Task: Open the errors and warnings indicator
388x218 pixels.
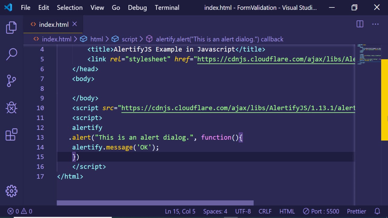Action: click(20, 211)
